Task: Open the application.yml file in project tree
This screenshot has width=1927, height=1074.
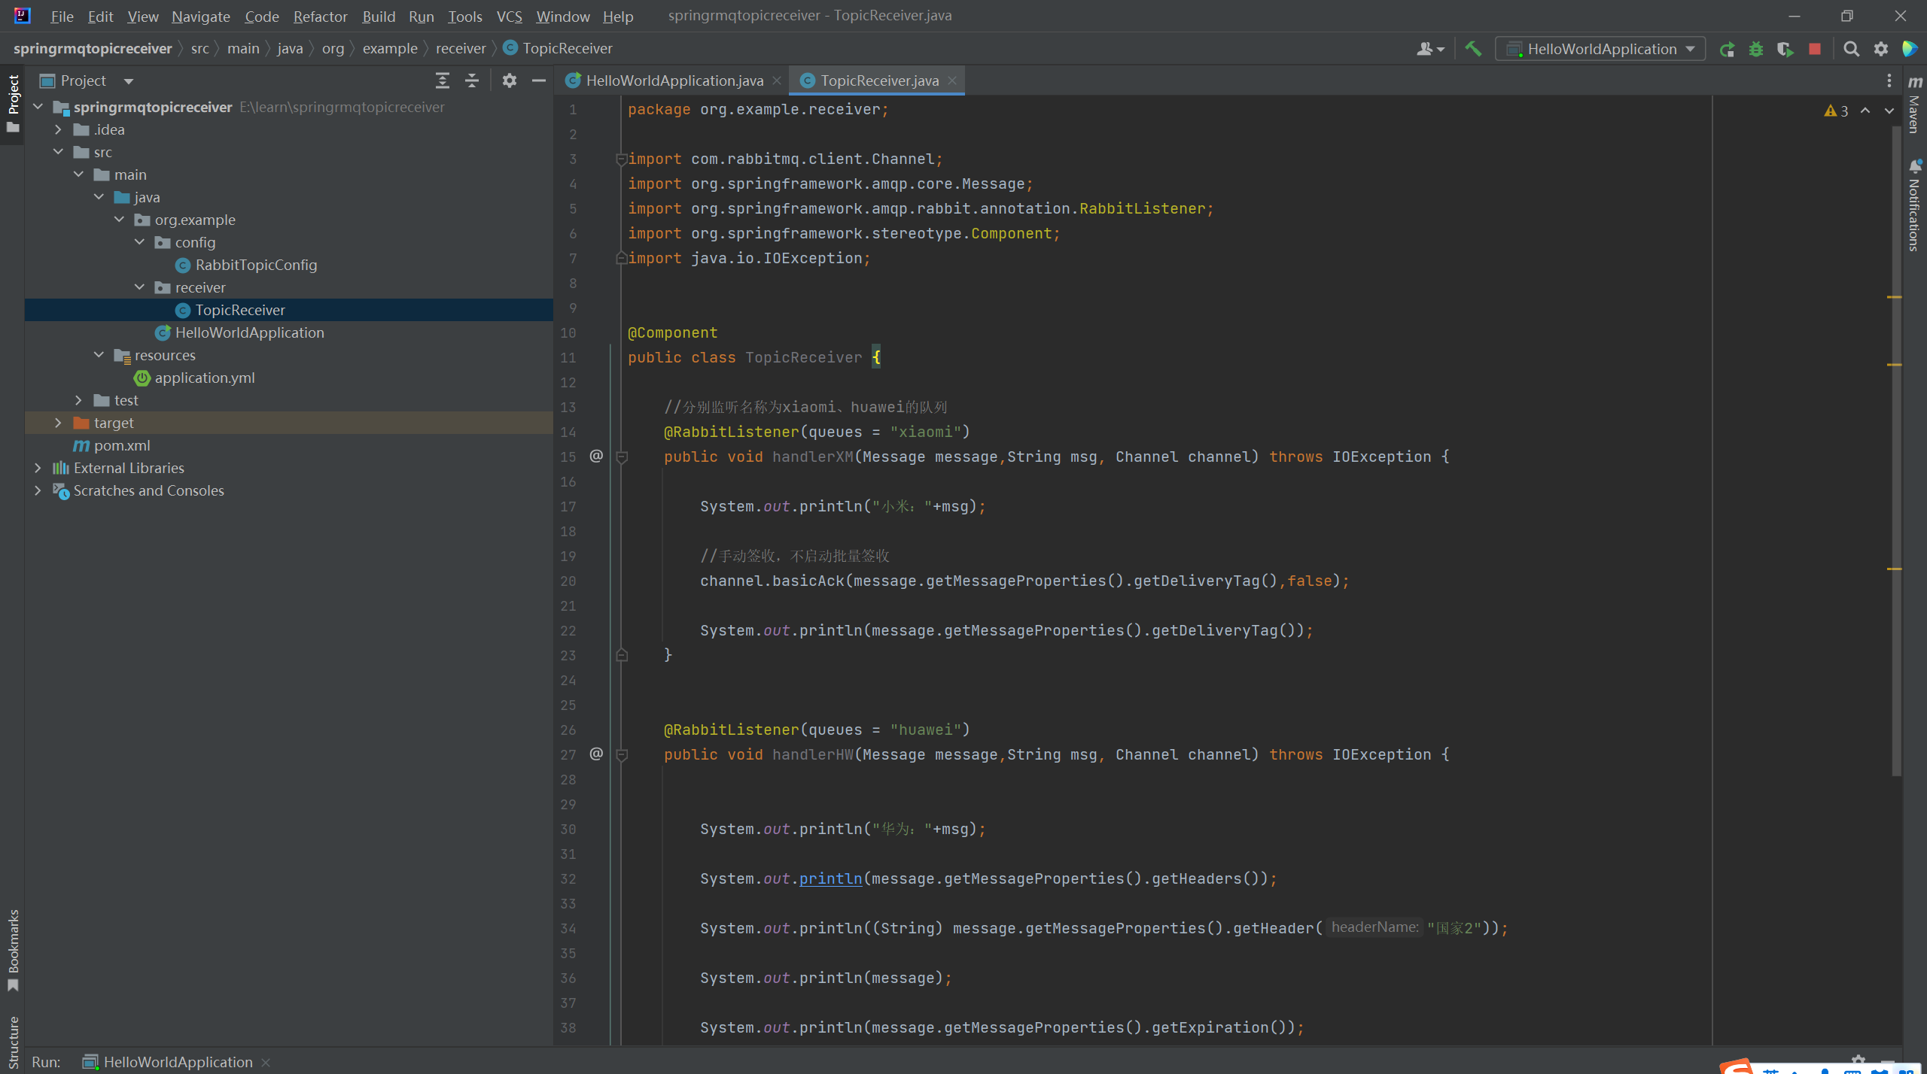Action: click(204, 378)
